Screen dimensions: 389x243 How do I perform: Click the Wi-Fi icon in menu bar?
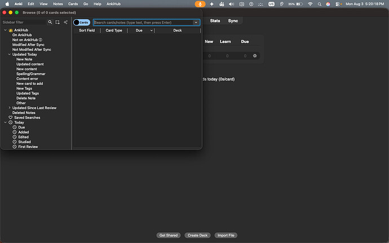point(310,4)
